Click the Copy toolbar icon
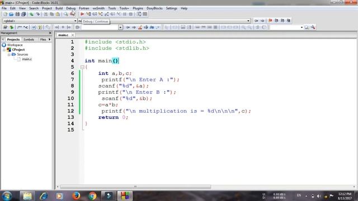 point(52,14)
